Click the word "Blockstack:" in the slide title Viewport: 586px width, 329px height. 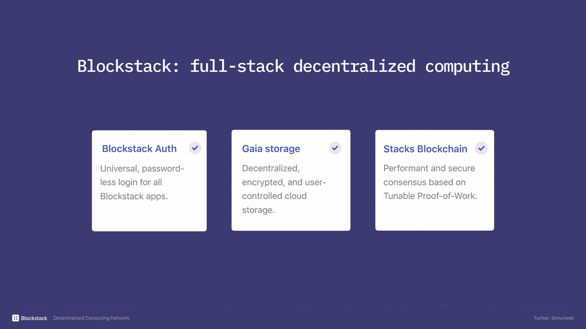(x=129, y=66)
